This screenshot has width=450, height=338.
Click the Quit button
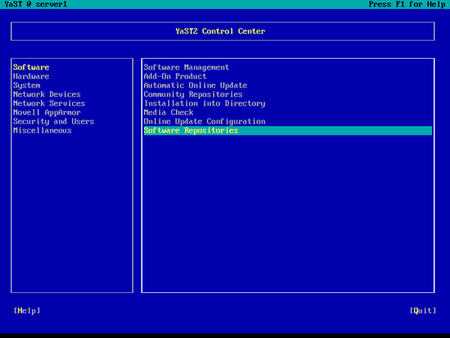pos(423,311)
